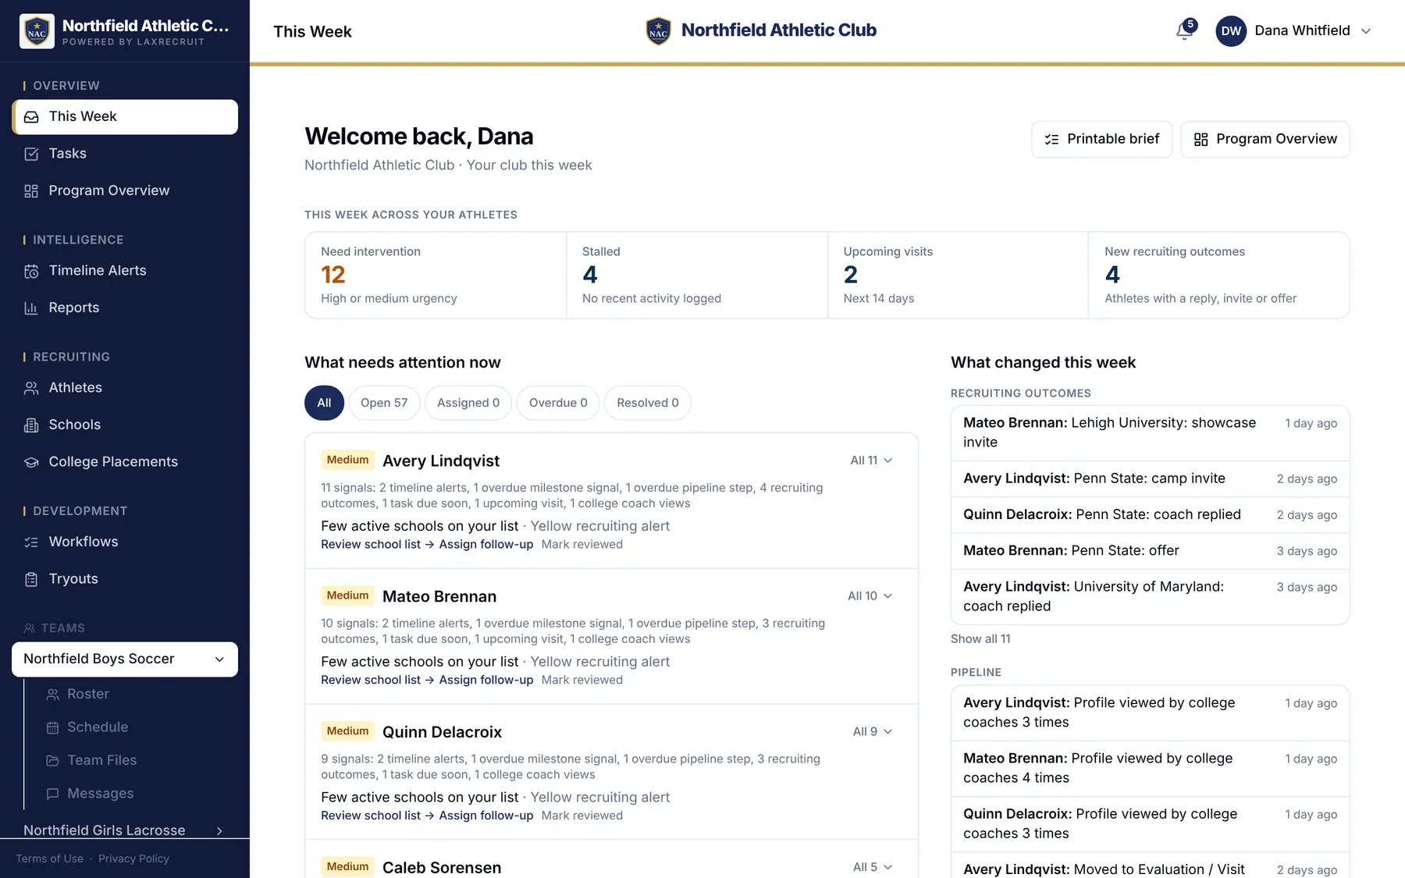This screenshot has width=1405, height=878.
Task: Open the Privacy Policy link
Action: pyautogui.click(x=133, y=858)
